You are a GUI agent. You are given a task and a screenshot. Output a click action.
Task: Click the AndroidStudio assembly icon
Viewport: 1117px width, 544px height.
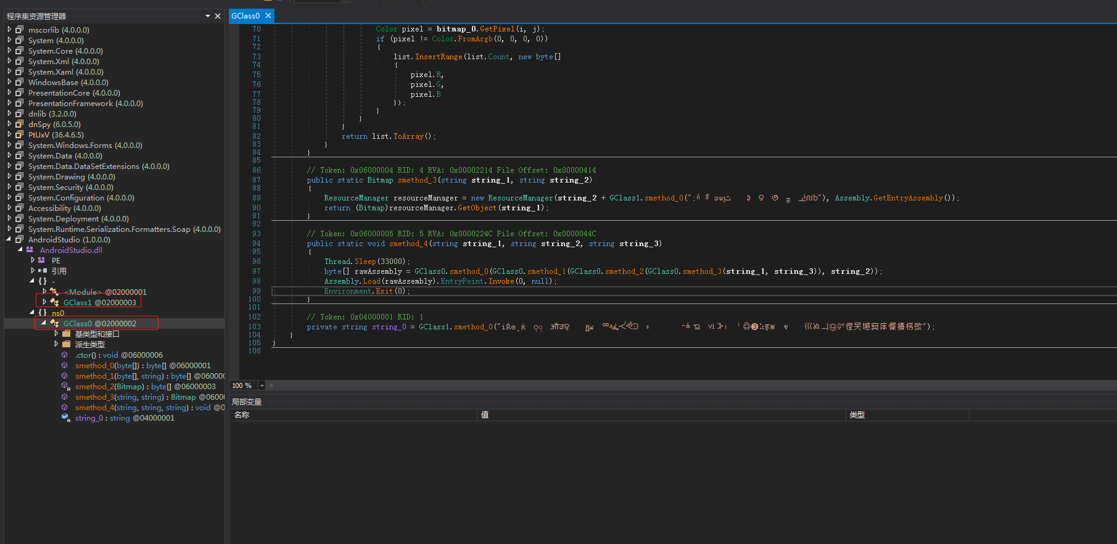pos(19,239)
